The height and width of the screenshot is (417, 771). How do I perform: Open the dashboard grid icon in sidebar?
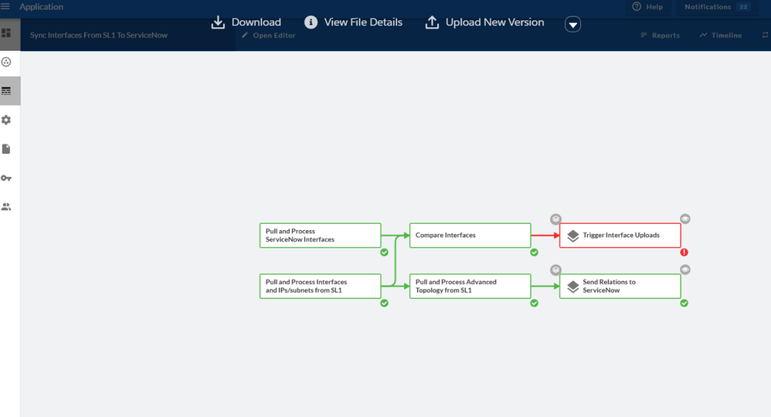[x=6, y=33]
